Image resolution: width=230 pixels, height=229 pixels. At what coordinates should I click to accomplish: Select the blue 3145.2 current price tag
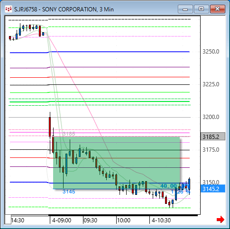tap(213, 189)
